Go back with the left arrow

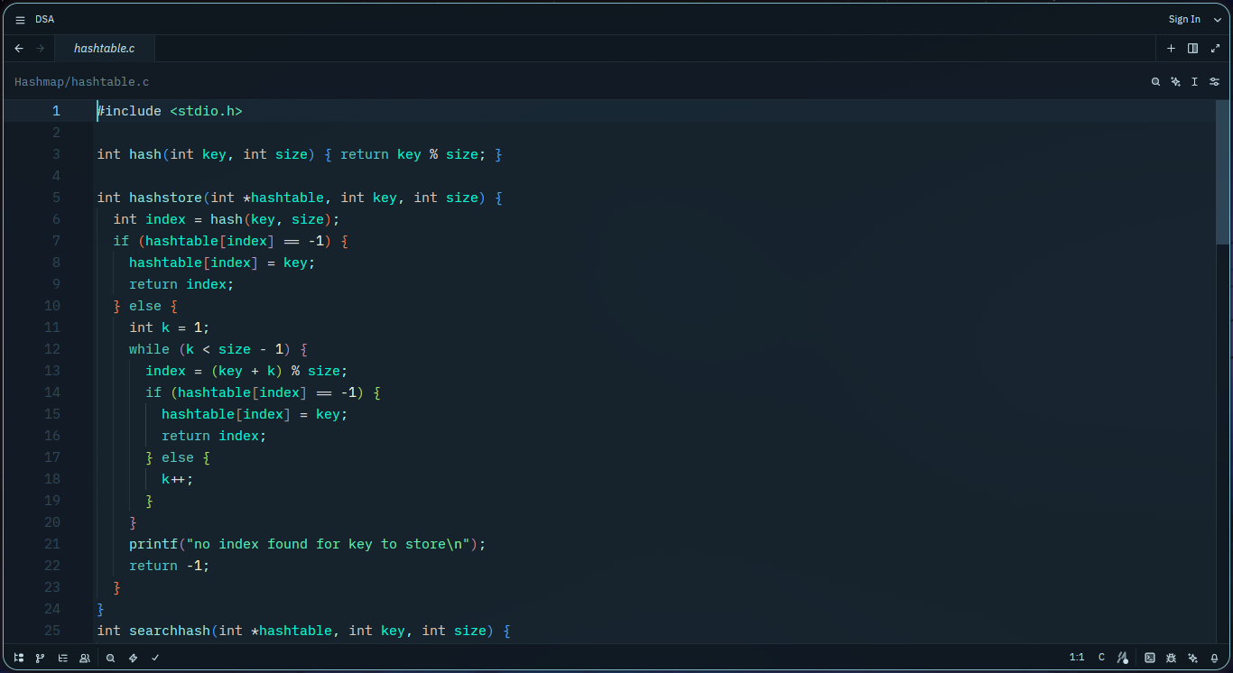pyautogui.click(x=19, y=49)
